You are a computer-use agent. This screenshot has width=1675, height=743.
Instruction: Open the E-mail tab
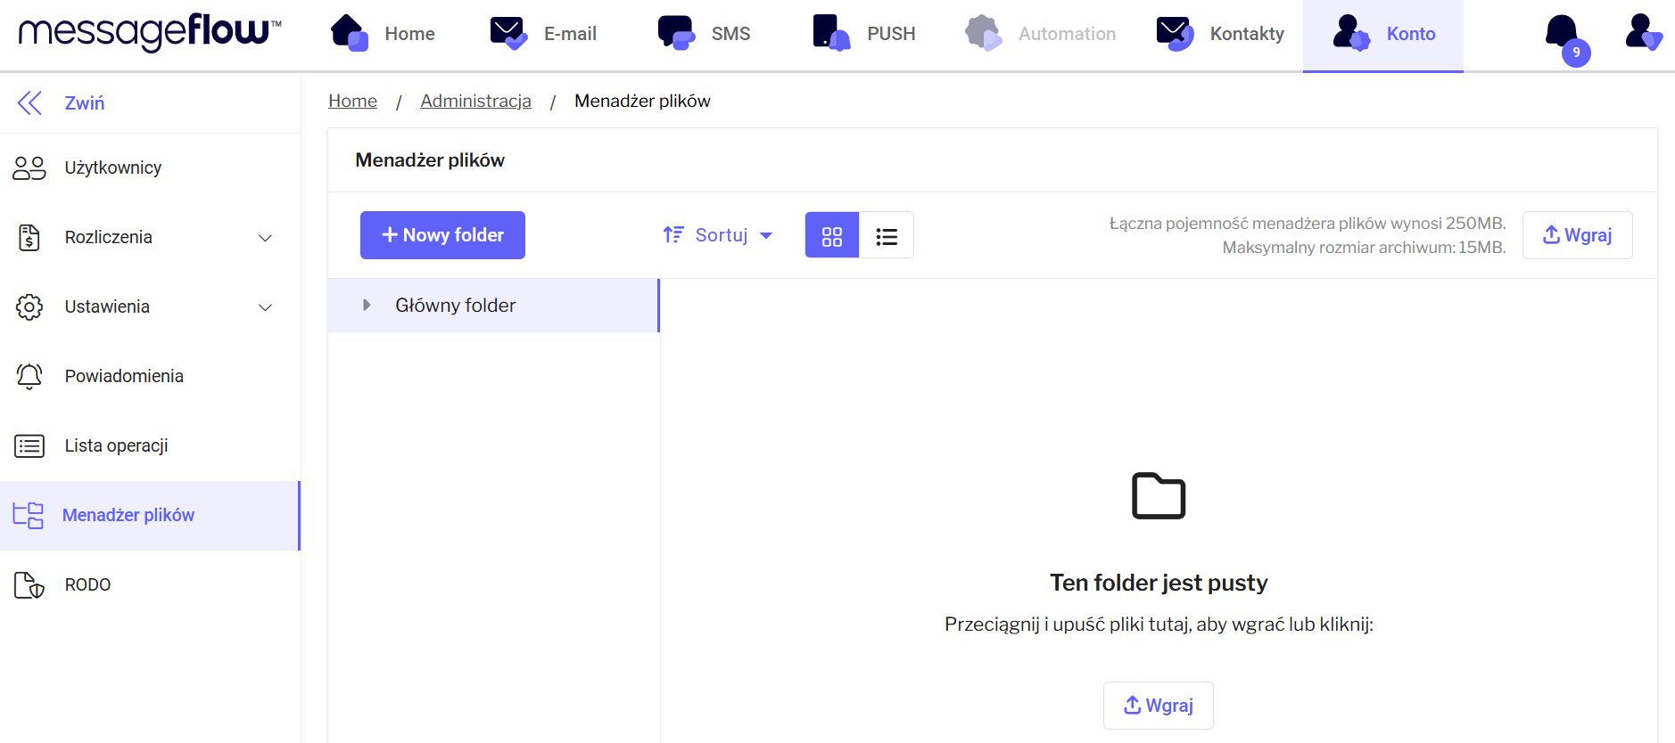coord(544,34)
